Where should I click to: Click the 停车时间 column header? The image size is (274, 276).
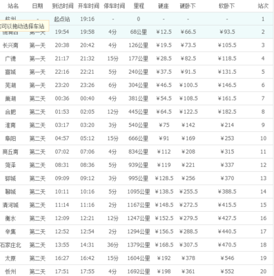tap(114, 6)
